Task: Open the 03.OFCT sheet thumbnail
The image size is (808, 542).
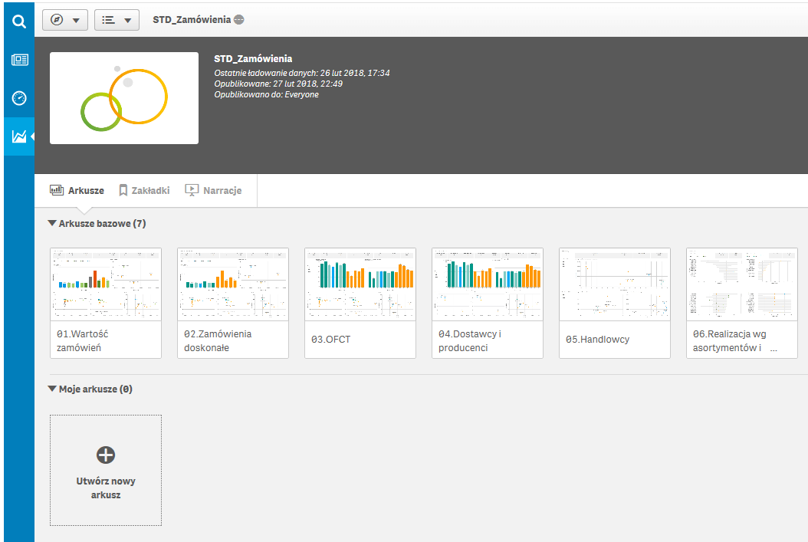Action: (360, 303)
